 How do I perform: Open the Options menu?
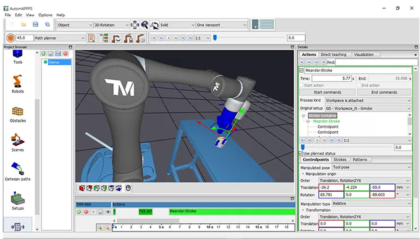coord(45,15)
